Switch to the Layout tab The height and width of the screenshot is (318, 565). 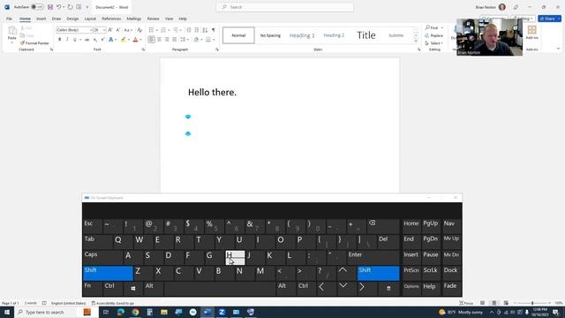[90, 19]
